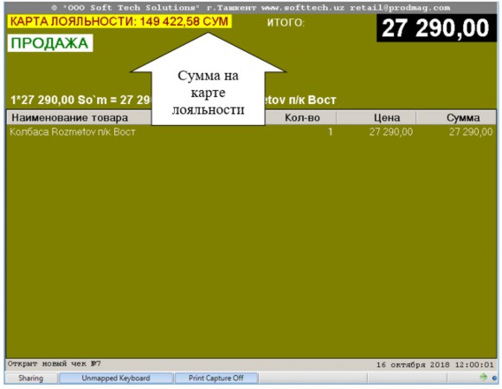502x389 pixels.
Task: Toggle Print Capture Off button
Action: point(216,378)
